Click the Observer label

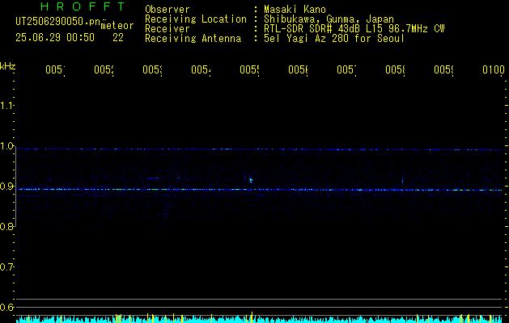(x=168, y=10)
